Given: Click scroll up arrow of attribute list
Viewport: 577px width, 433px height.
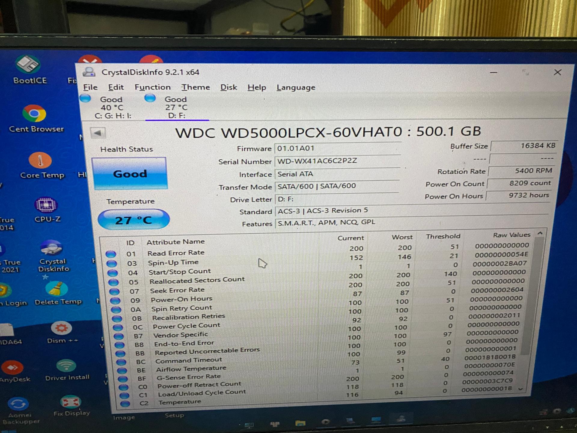Looking at the screenshot, I should [x=540, y=233].
